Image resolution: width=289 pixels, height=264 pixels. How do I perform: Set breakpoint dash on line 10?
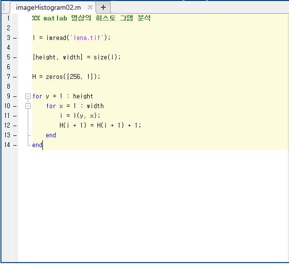15,107
